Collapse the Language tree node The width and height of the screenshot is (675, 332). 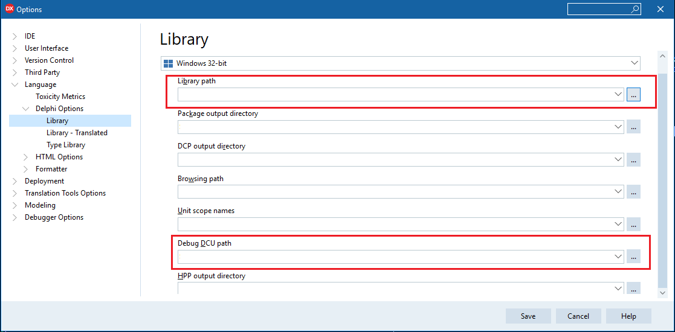(15, 85)
